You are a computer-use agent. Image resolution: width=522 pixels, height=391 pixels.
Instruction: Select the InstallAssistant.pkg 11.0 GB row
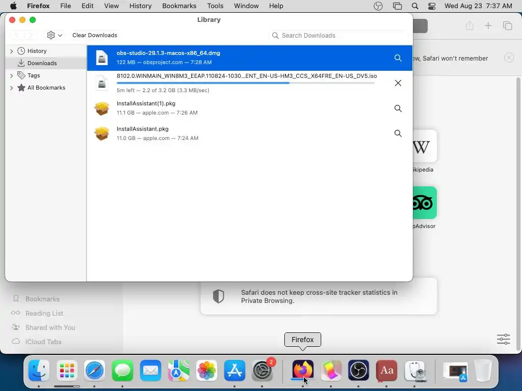(x=250, y=133)
